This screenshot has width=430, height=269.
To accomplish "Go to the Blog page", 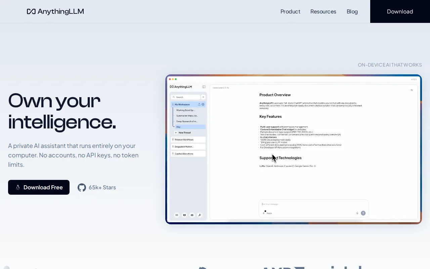I will 352,11.
